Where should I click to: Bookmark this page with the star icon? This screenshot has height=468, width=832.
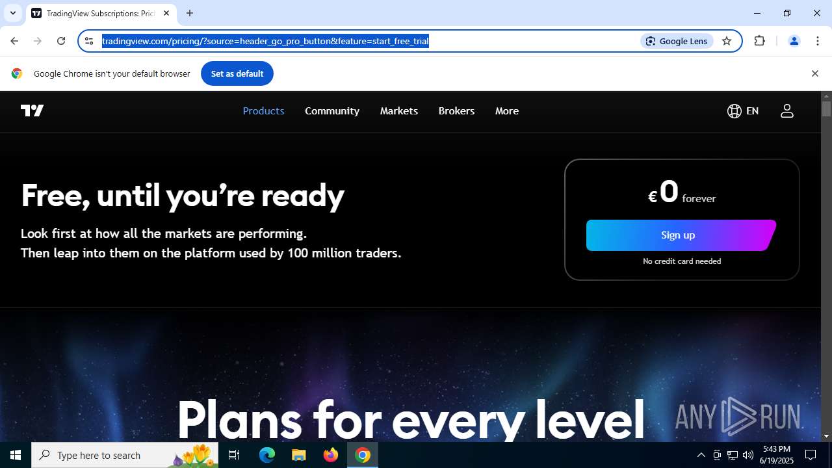pos(727,41)
